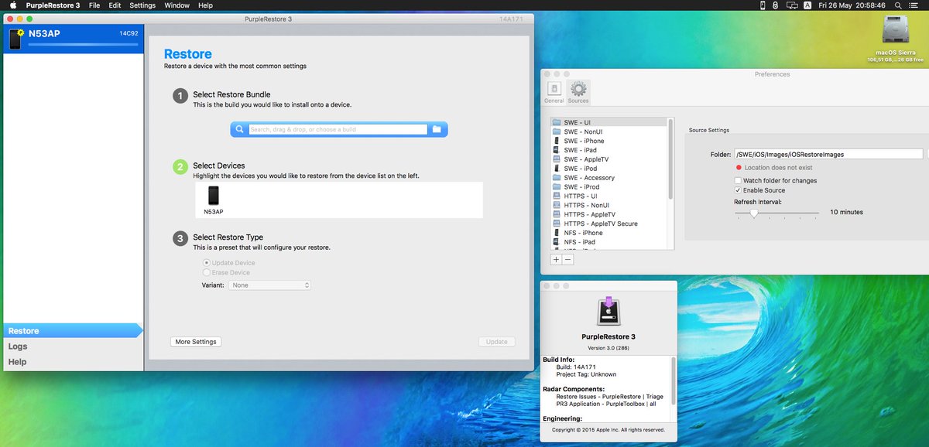Open the input source 'A' menu
Screen dimensions: 929x447
807,5
